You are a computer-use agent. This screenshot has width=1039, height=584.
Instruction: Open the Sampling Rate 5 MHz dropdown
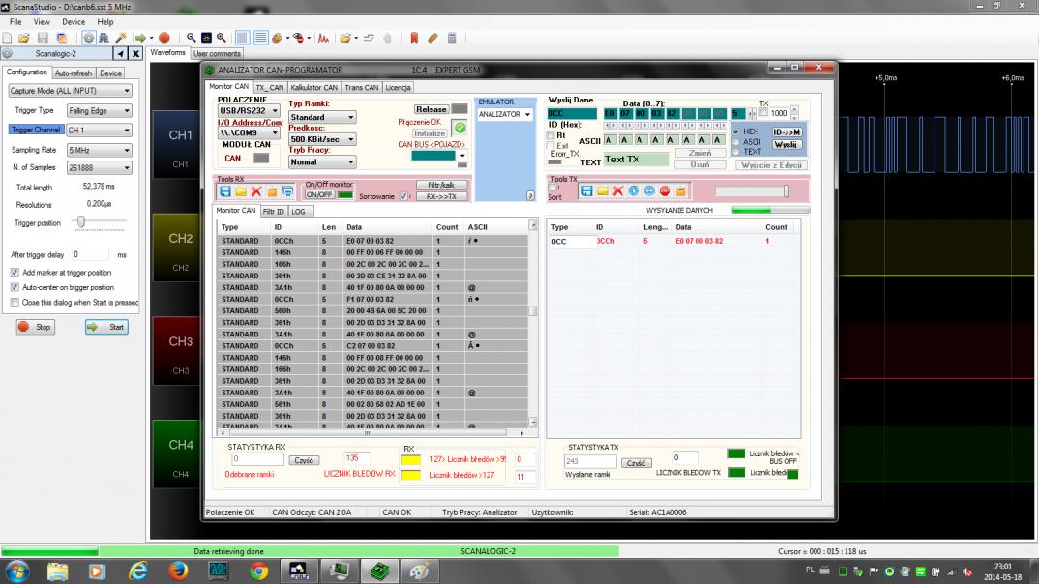[x=99, y=150]
